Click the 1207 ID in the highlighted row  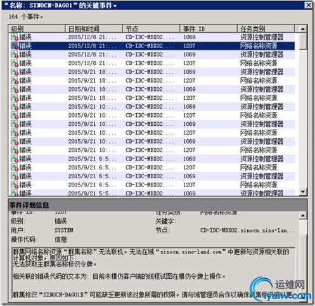[189, 46]
